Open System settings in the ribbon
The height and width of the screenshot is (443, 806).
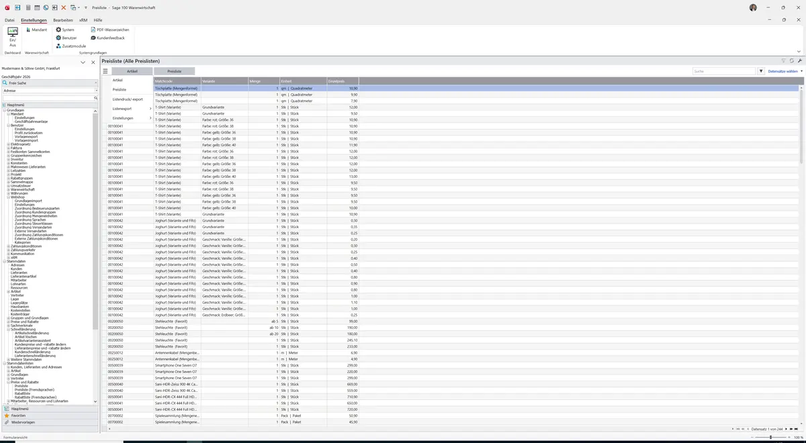point(65,30)
